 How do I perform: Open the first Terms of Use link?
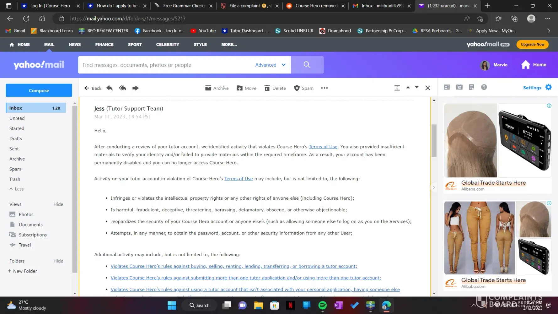click(x=323, y=147)
